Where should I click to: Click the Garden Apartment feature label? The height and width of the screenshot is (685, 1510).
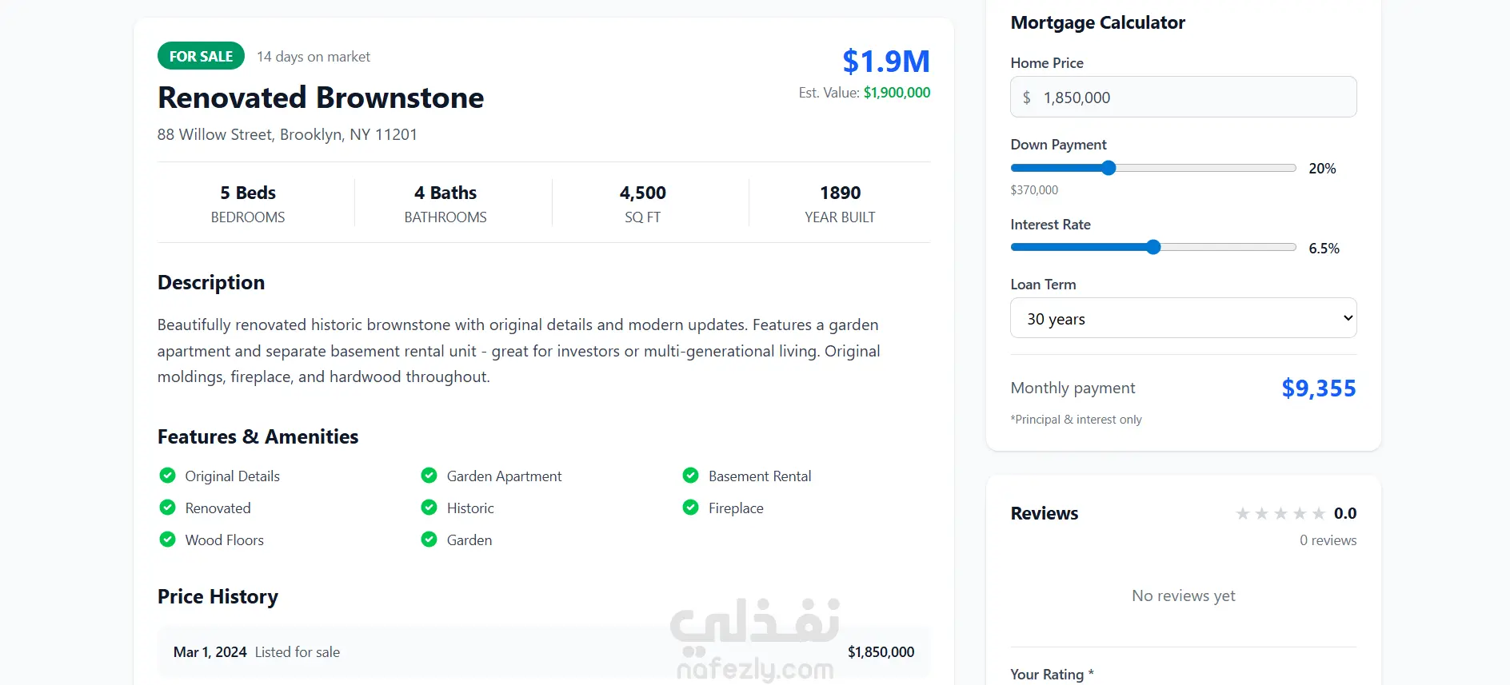click(504, 476)
